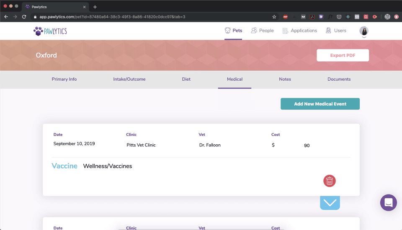Navigate to Users page
The image size is (402, 230).
click(336, 31)
